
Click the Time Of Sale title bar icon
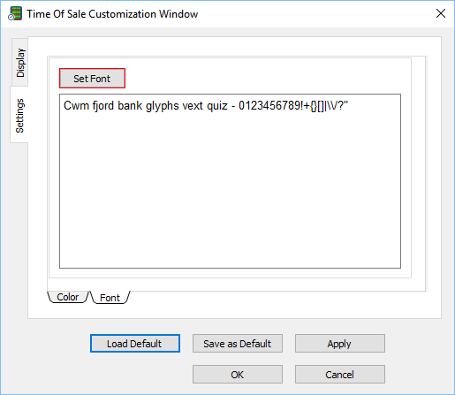click(x=15, y=13)
